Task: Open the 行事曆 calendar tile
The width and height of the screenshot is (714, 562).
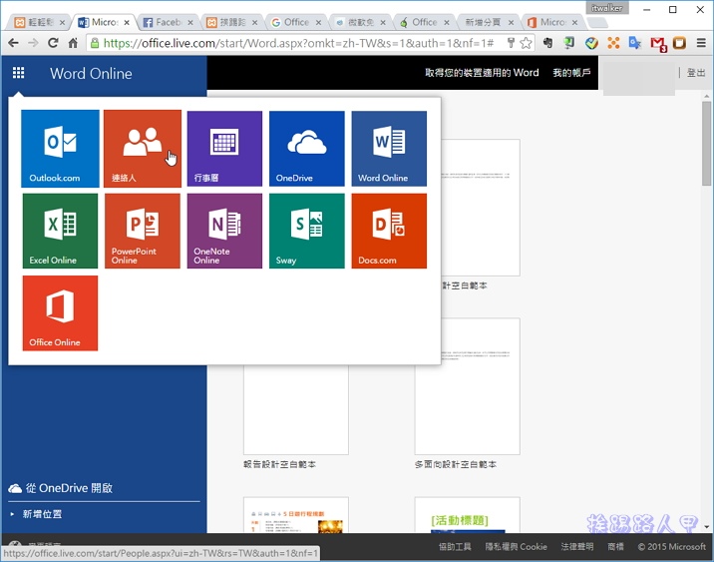Action: [x=224, y=149]
